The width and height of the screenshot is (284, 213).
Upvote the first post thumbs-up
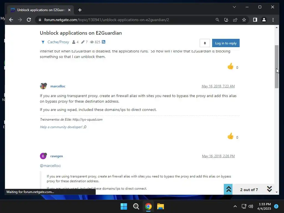(x=230, y=67)
